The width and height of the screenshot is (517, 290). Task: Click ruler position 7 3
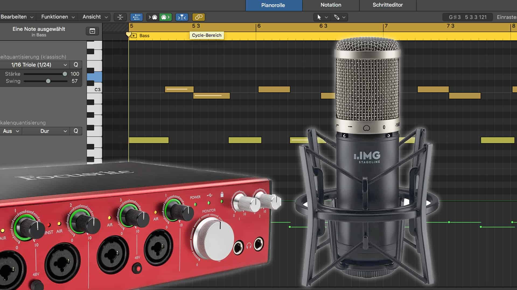450,26
